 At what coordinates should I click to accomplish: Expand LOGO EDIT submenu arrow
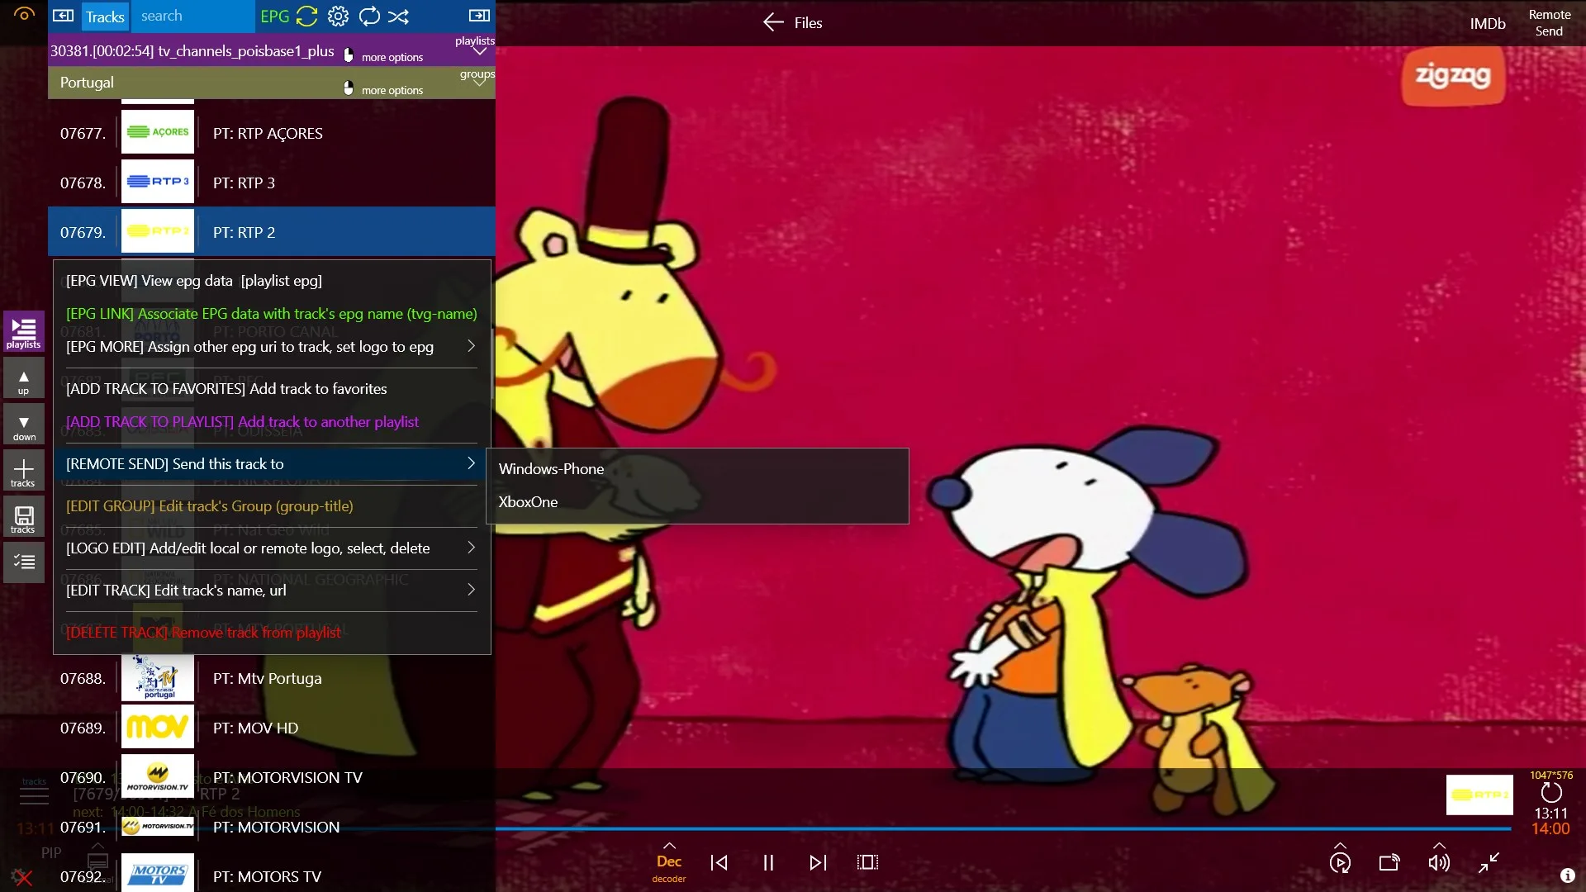[x=471, y=548]
